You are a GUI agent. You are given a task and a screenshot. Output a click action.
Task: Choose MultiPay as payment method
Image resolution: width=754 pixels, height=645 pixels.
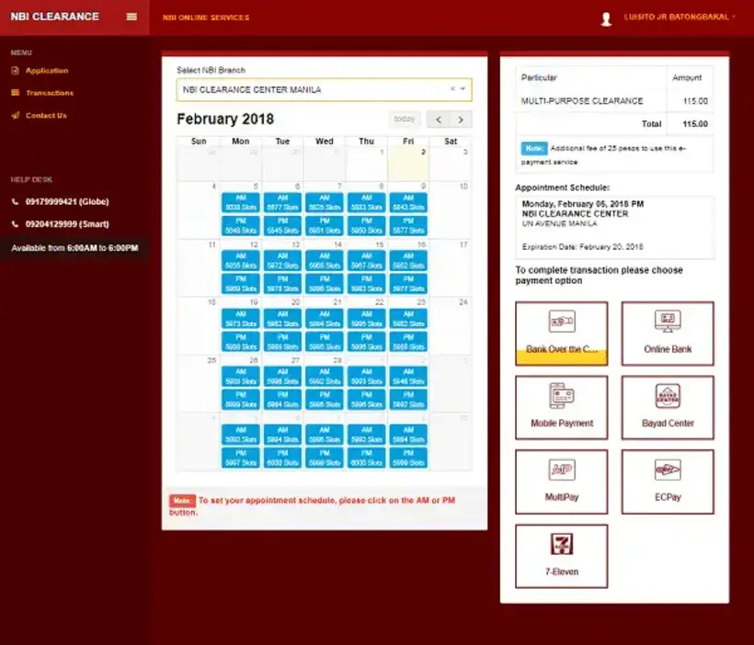coord(561,481)
